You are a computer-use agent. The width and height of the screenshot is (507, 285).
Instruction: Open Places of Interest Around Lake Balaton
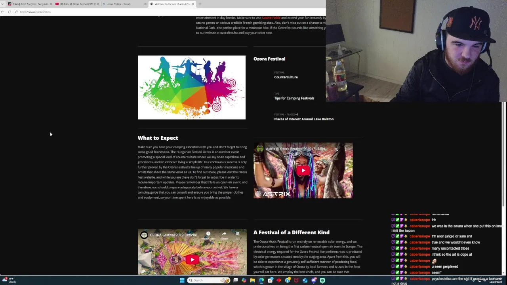tap(304, 119)
